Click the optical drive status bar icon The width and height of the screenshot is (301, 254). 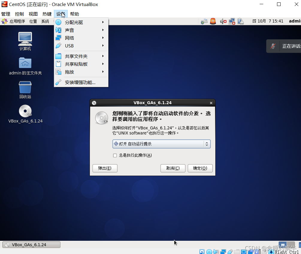pyautogui.click(x=209, y=252)
